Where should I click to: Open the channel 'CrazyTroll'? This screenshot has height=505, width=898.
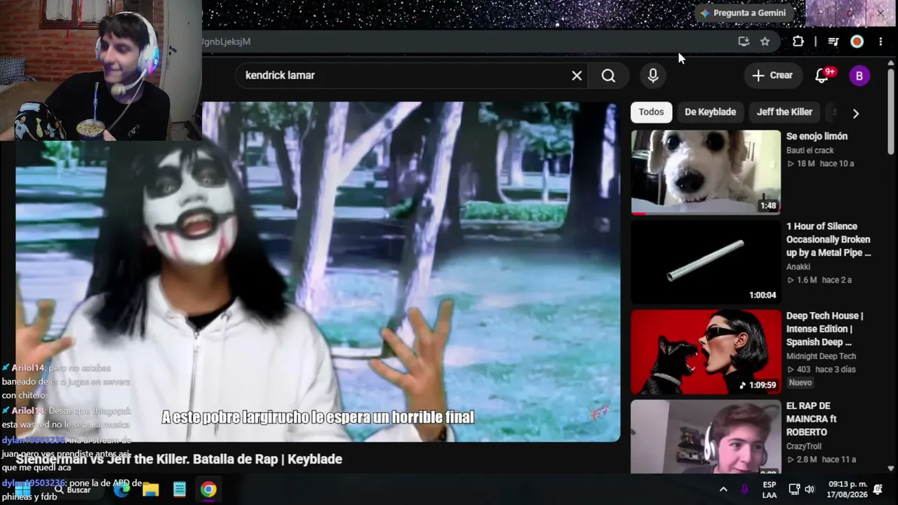(803, 446)
